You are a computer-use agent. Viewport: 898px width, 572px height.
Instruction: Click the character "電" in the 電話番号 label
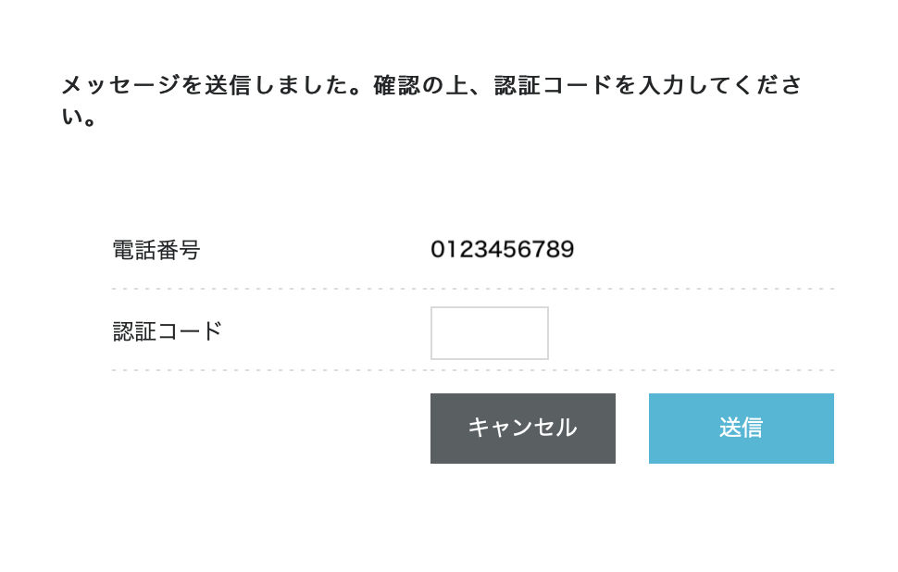click(x=123, y=250)
